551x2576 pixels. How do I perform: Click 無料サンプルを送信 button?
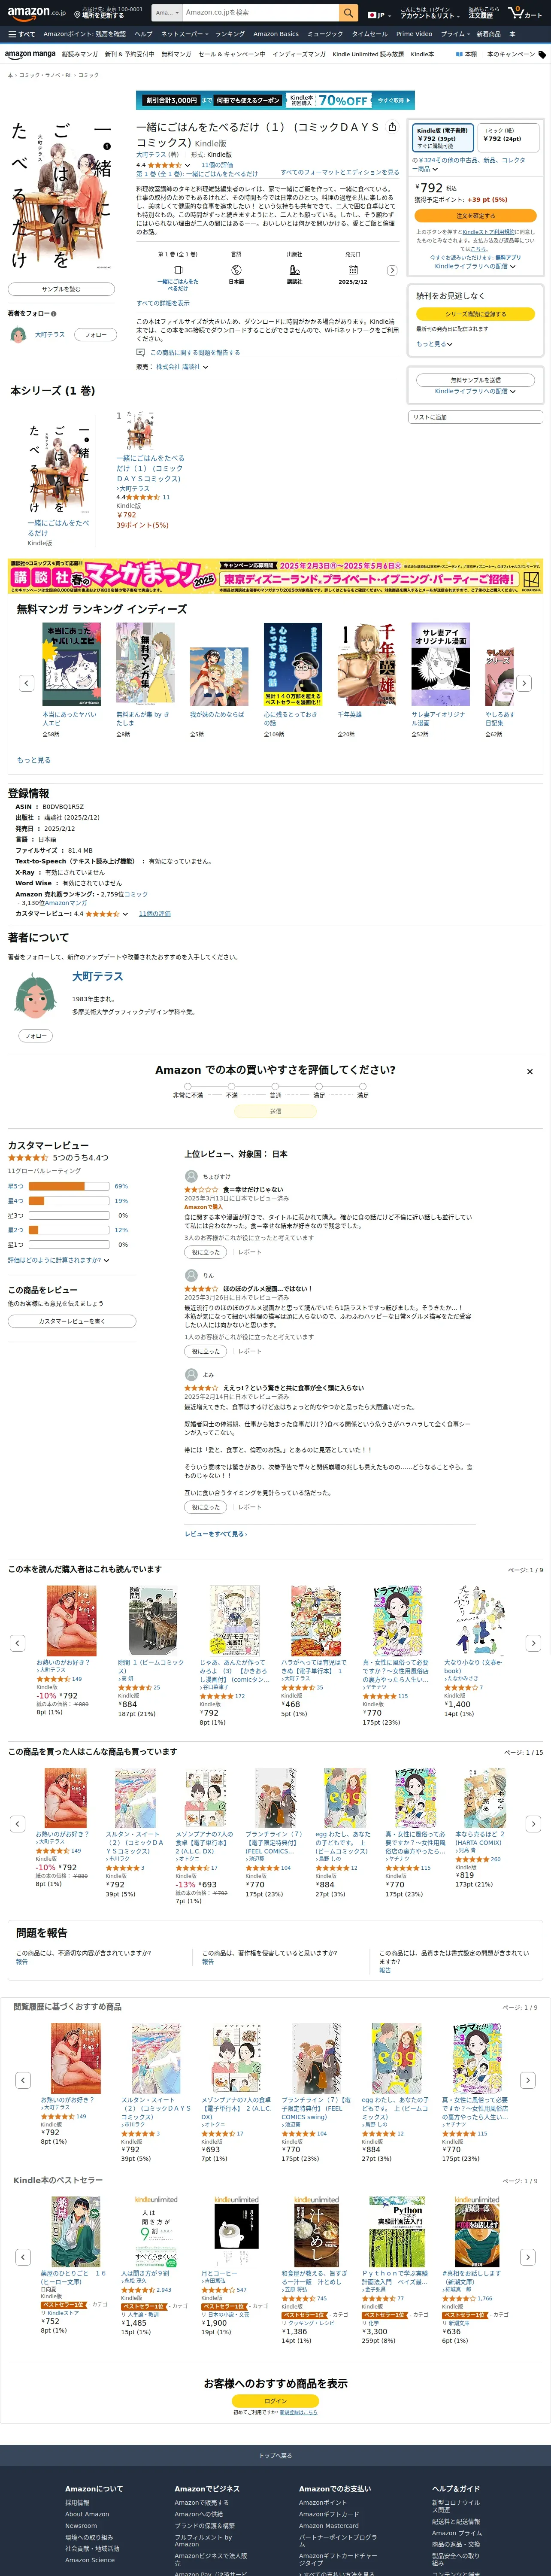coord(475,379)
